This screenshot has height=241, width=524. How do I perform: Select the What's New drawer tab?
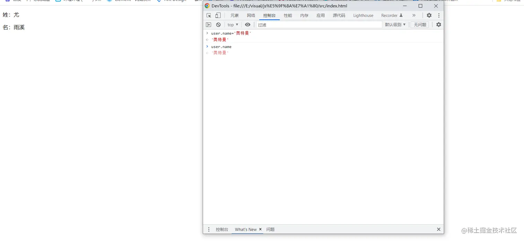[x=246, y=229]
